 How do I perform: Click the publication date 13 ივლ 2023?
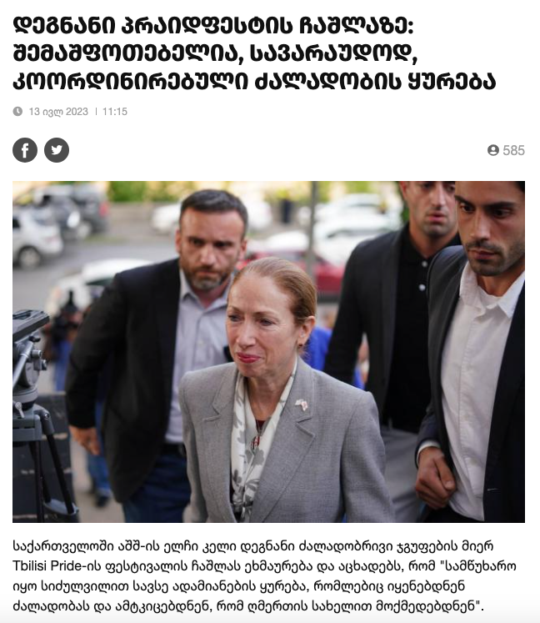(x=58, y=112)
